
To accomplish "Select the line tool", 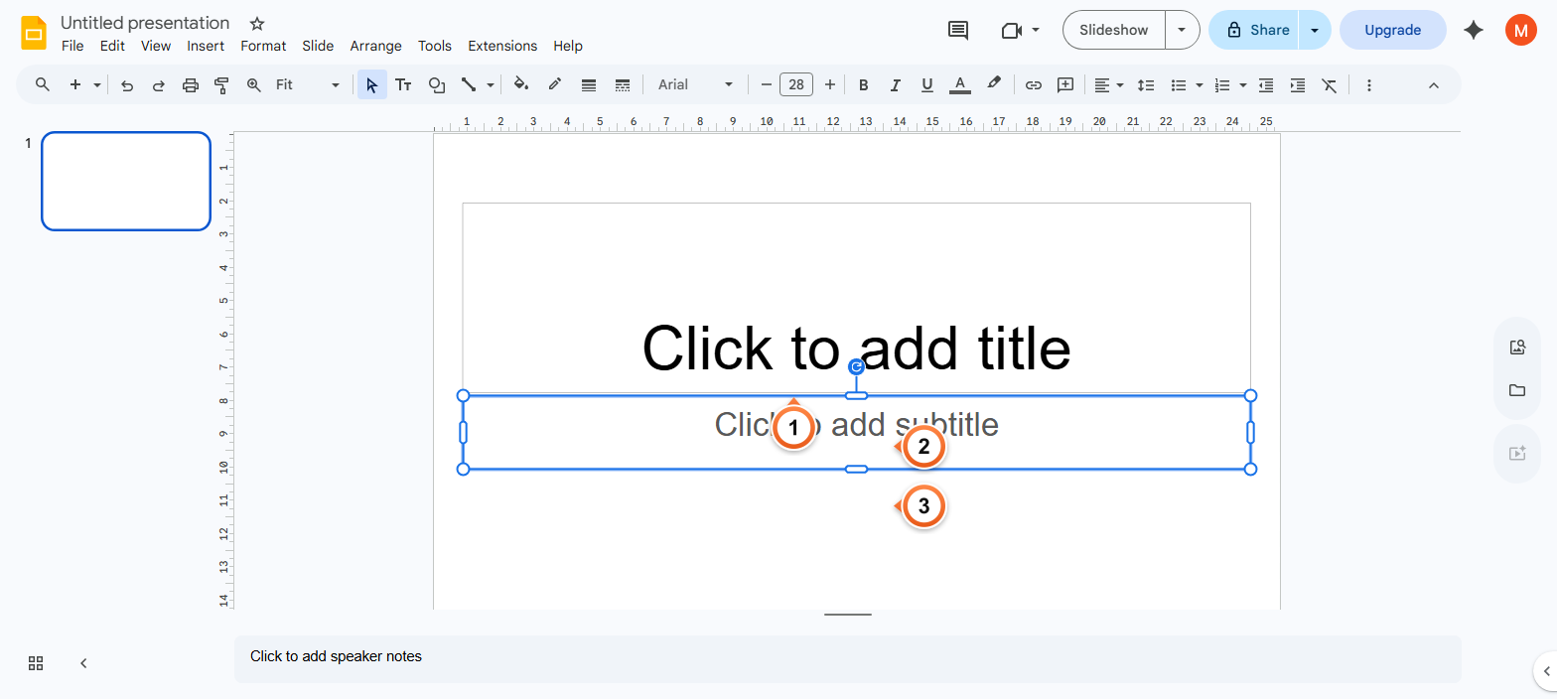I will point(469,85).
